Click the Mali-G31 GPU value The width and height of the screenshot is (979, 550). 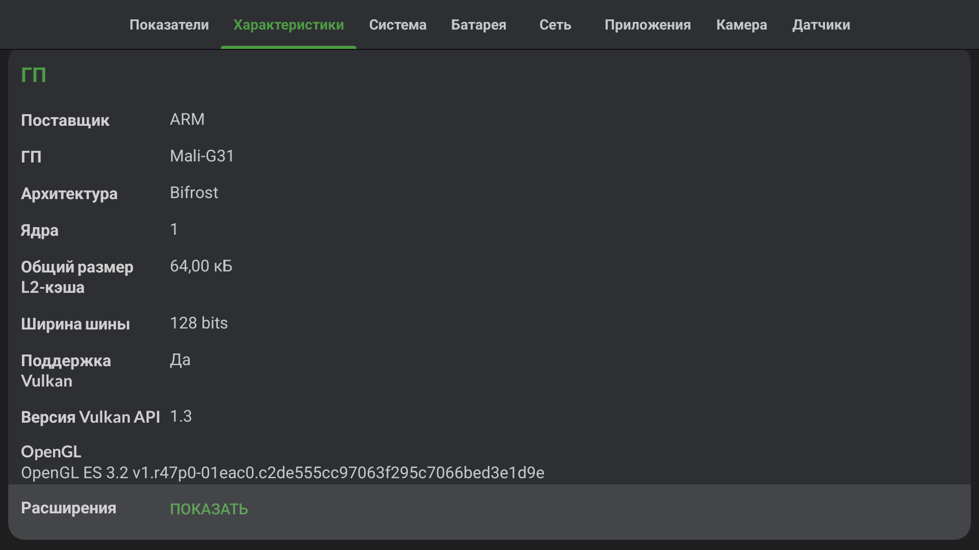click(202, 156)
